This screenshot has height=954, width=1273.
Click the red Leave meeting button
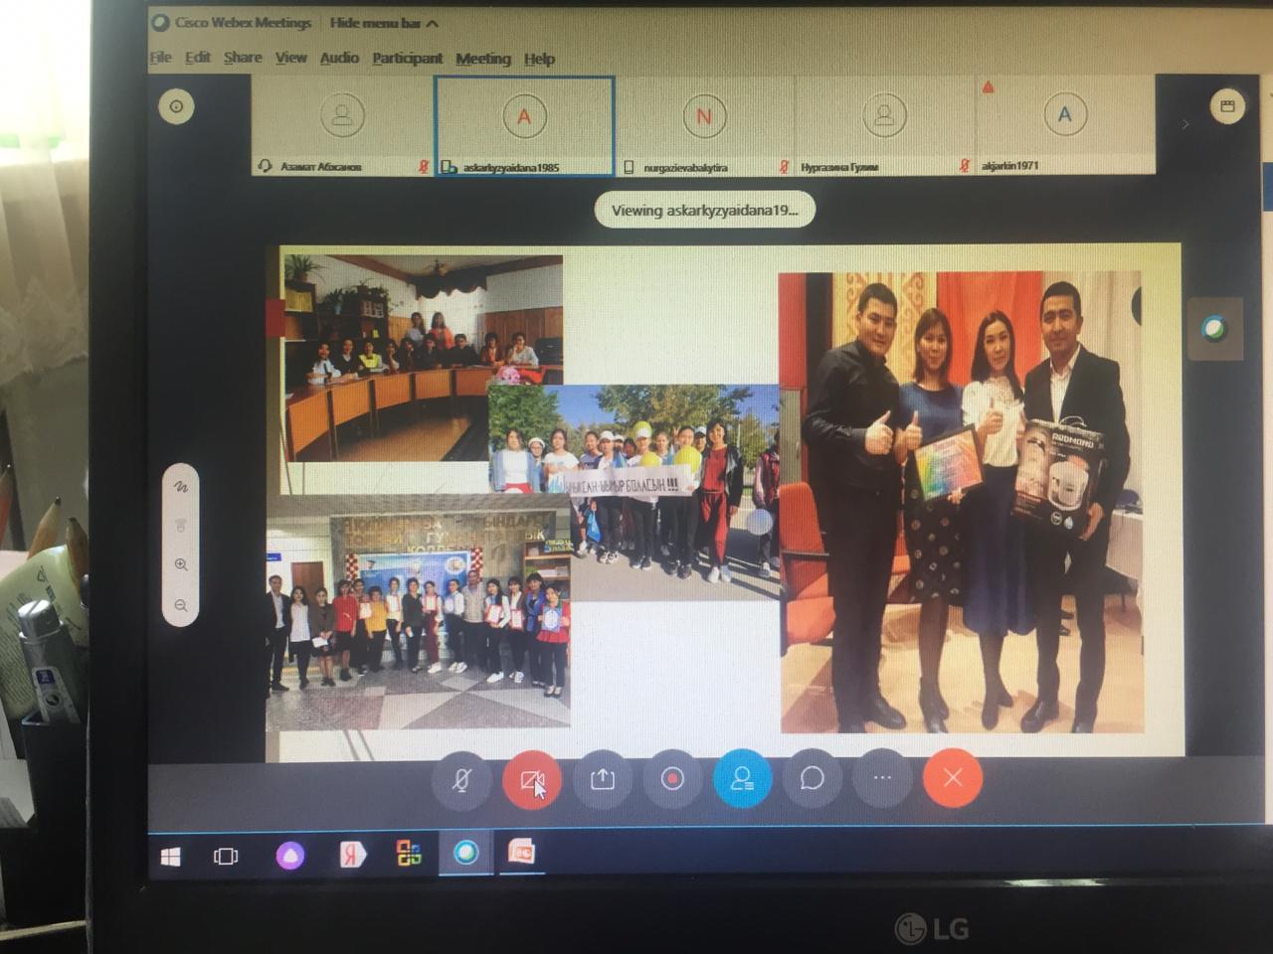[x=952, y=778]
